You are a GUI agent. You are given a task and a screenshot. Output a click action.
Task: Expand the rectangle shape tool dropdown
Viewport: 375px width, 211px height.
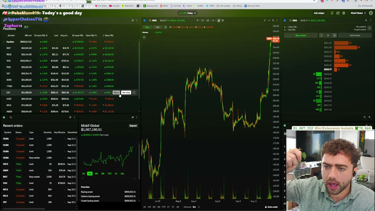205,21
